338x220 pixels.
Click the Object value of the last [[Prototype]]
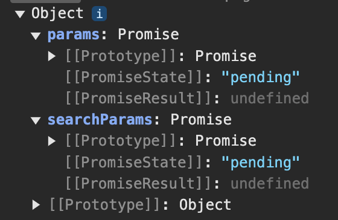point(205,204)
